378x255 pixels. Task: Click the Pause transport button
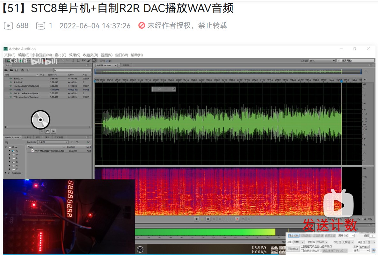[208, 219]
